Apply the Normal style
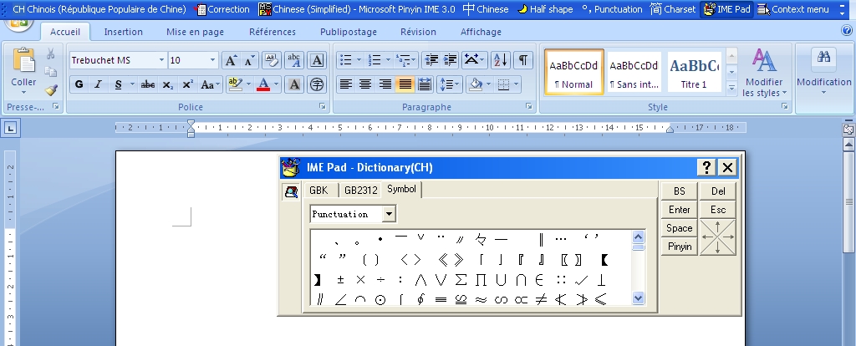The width and height of the screenshot is (856, 346). pyautogui.click(x=573, y=72)
